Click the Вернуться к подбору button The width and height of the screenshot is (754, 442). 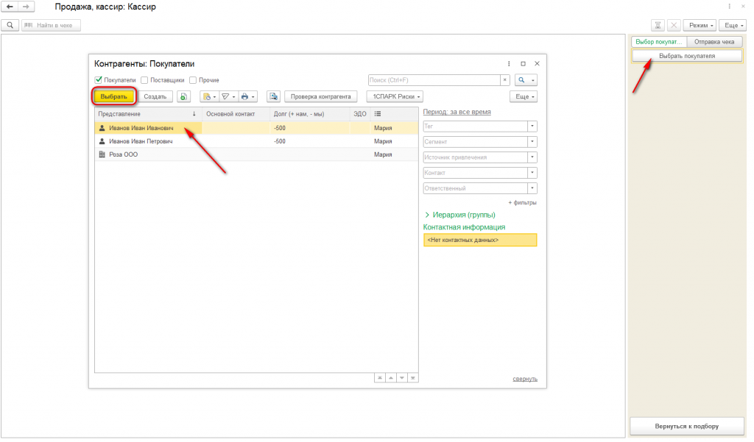coord(687,426)
